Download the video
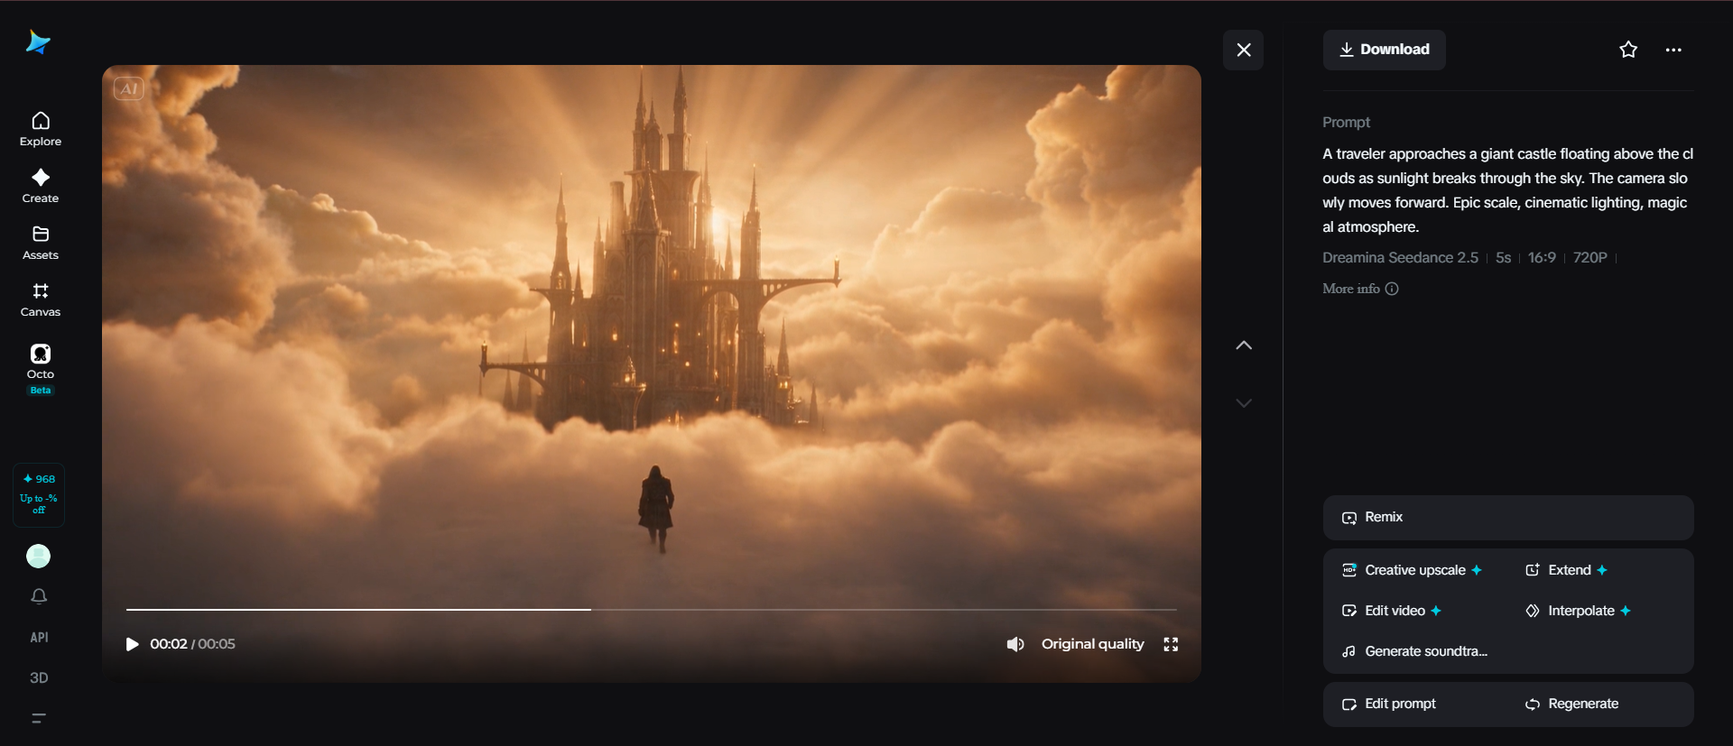The image size is (1733, 746). tap(1385, 50)
